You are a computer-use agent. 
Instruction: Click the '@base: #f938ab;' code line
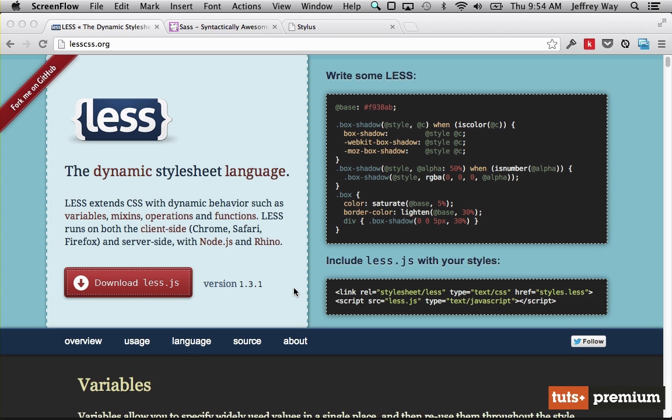[366, 107]
